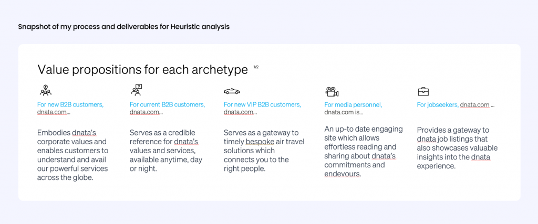Click the "Provides a gateway to dnata job listings" paragraph
538x224 pixels.
pos(457,148)
